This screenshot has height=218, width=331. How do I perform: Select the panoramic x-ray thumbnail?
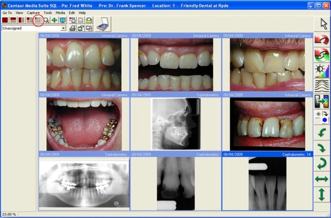coord(84,184)
